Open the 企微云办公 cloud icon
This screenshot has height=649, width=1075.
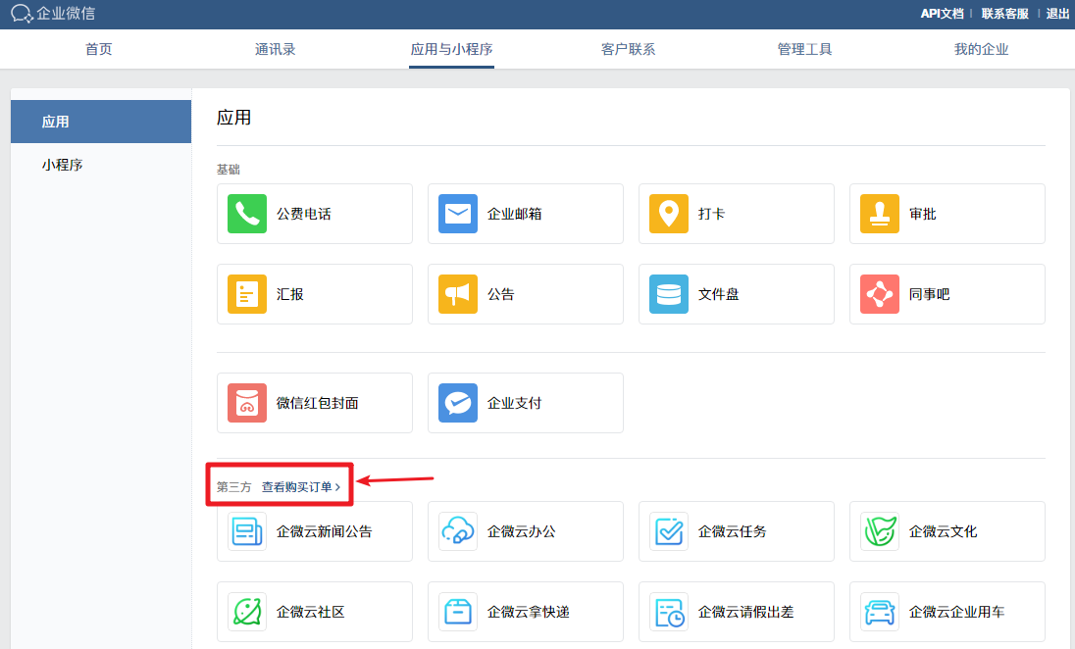(x=458, y=531)
